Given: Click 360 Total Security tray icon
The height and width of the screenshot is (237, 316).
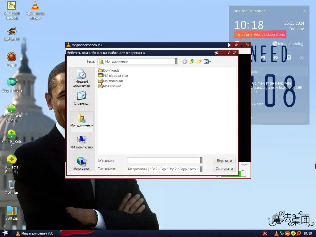Looking at the screenshot, I should pos(293,233).
